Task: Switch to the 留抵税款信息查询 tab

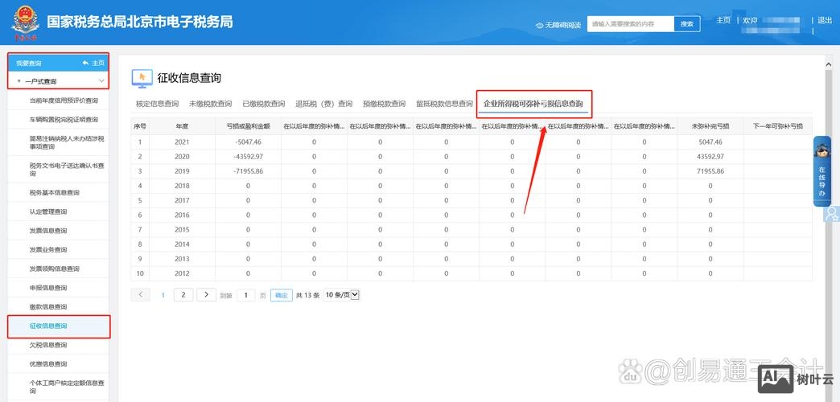Action: 445,104
